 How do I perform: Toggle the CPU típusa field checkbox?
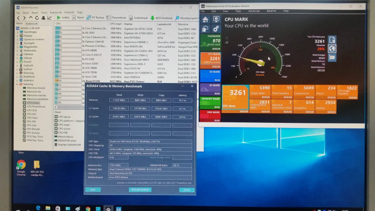56,117
